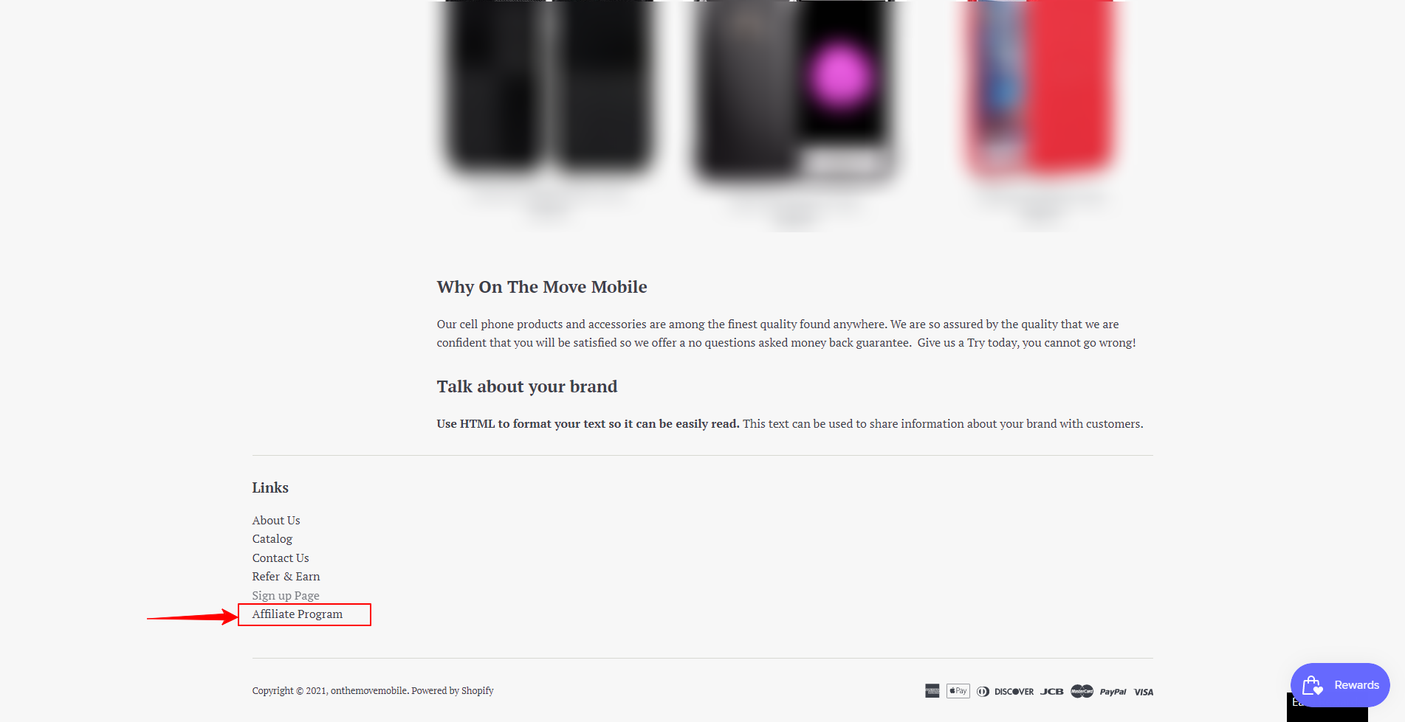
Task: Click the Visa payment logo
Action: (x=1144, y=692)
